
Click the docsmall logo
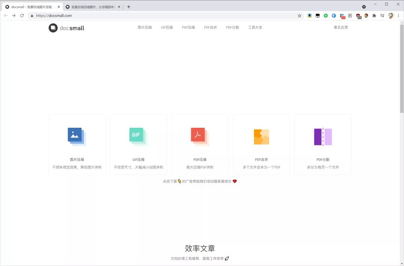click(66, 27)
